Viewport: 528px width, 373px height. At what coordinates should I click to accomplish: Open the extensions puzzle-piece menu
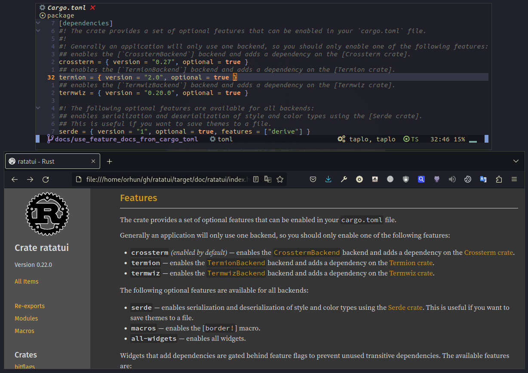coord(499,179)
